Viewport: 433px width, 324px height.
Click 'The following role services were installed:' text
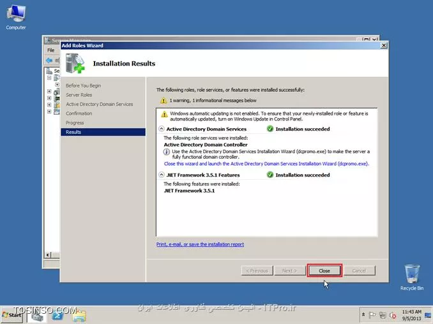pos(206,138)
